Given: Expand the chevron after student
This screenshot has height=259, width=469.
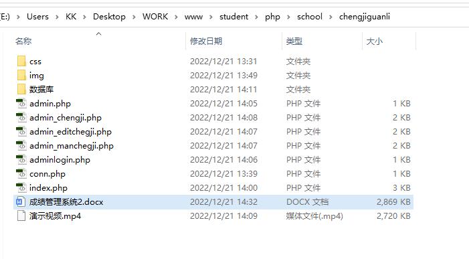Looking at the screenshot, I should [x=257, y=17].
